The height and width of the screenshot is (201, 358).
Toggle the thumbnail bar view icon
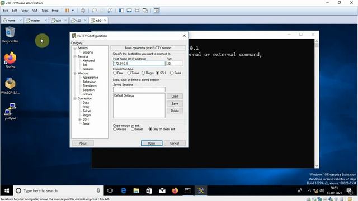click(129, 11)
